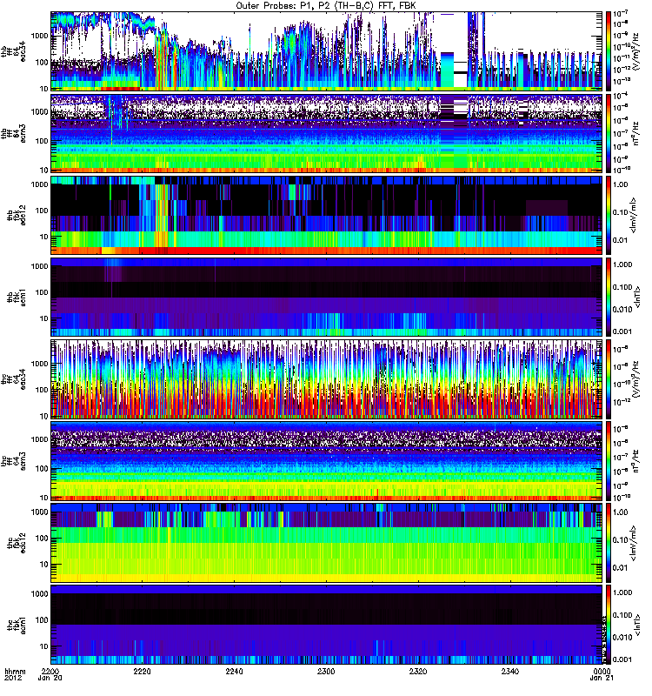The height and width of the screenshot is (696, 652).
Task: Click the thb fbk scm1 filter bank panel
Action: pyautogui.click(x=326, y=296)
